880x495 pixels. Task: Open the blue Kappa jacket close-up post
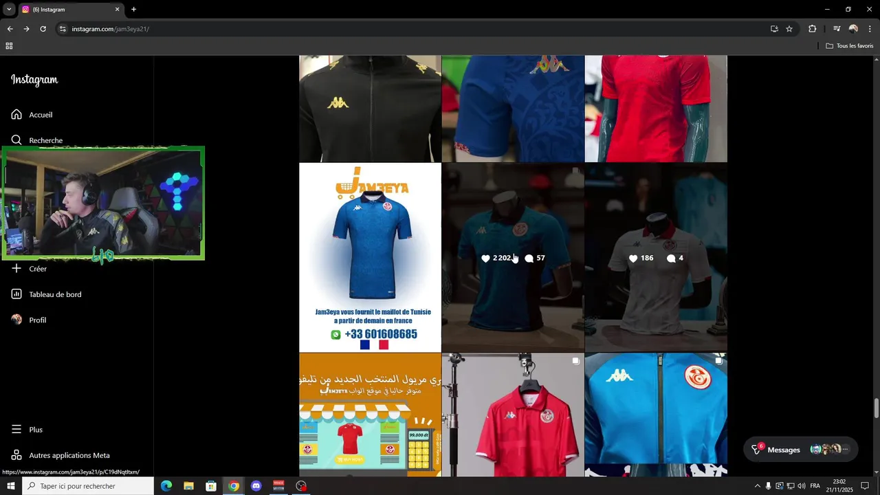(656, 415)
